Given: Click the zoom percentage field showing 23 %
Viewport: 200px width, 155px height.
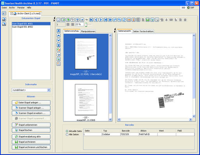Looking at the screenshot, I should [80, 24].
